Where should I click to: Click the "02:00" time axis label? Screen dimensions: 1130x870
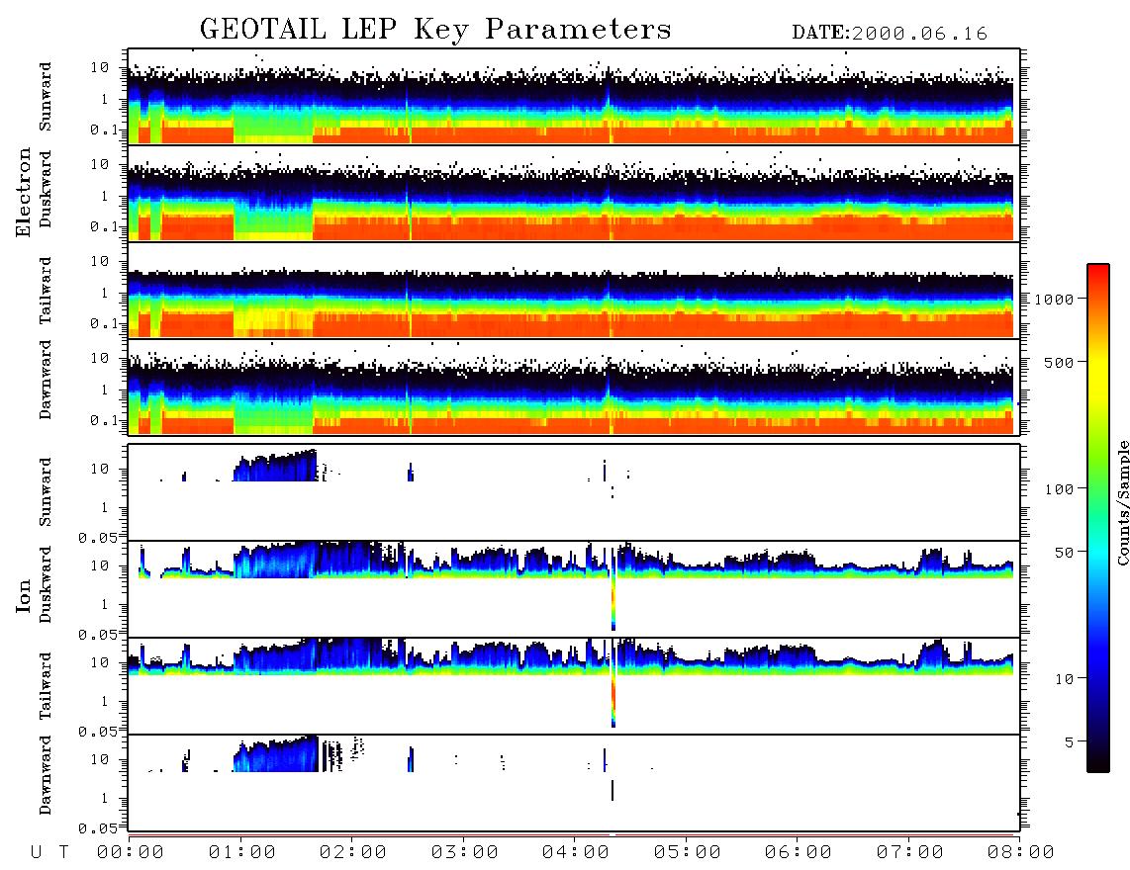click(x=353, y=853)
